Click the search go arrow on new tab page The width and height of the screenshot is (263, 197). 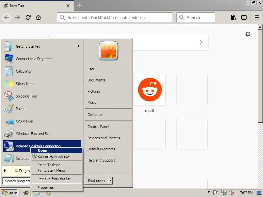[x=200, y=42]
